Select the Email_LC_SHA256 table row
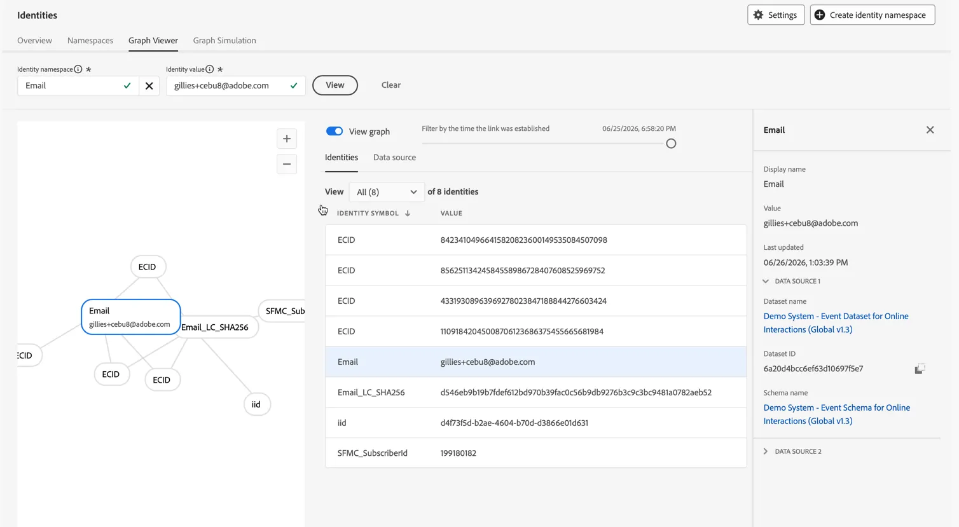 [535, 392]
